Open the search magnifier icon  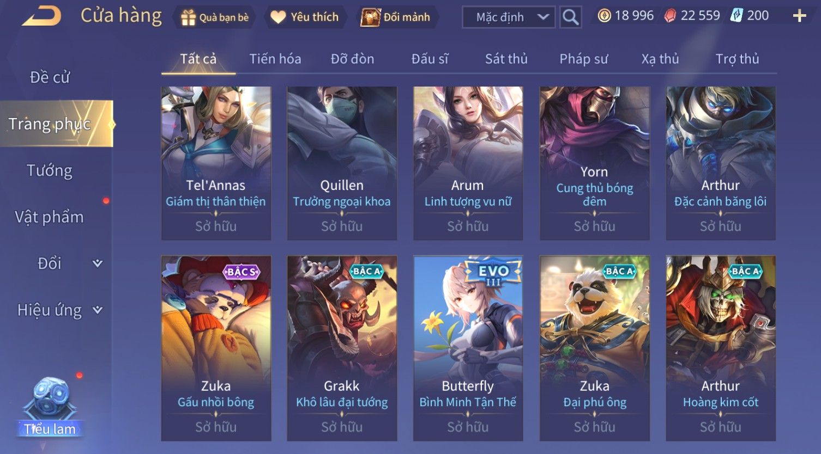[570, 17]
